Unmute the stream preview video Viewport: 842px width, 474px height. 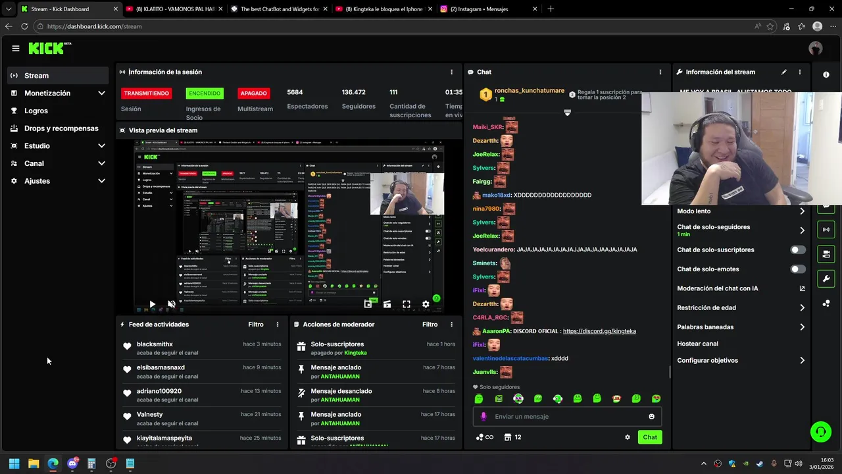click(171, 304)
